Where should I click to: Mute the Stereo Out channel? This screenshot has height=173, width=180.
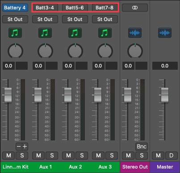128,156
